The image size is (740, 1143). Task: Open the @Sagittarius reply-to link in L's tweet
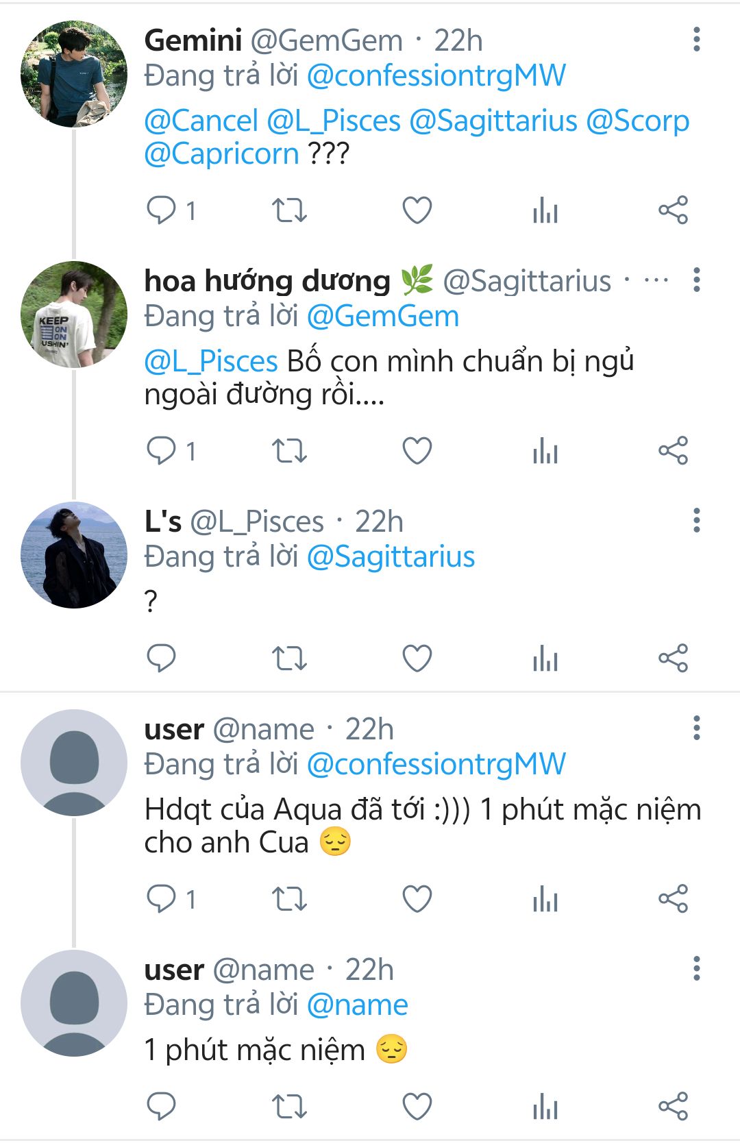[x=391, y=557]
